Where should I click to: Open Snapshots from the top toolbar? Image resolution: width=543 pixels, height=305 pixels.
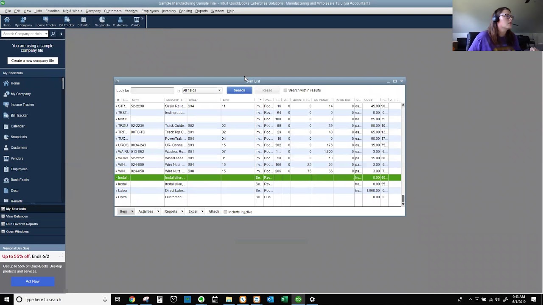coord(102,22)
